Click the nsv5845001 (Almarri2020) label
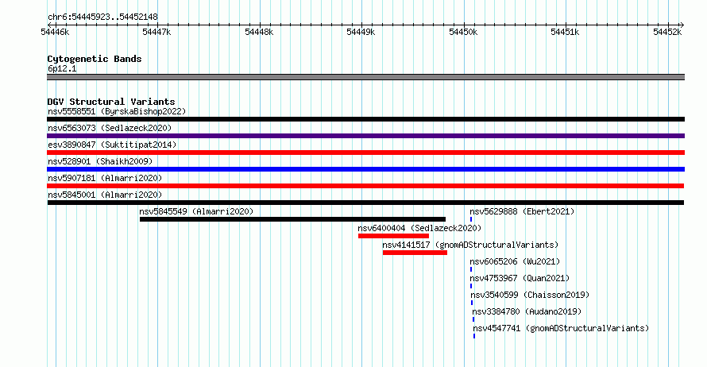 coord(105,195)
